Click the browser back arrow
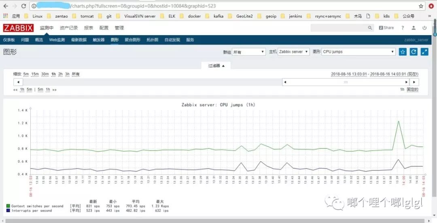 pyautogui.click(x=6, y=6)
